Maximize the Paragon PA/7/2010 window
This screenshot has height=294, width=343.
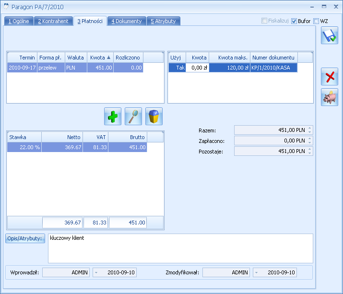(x=324, y=7)
